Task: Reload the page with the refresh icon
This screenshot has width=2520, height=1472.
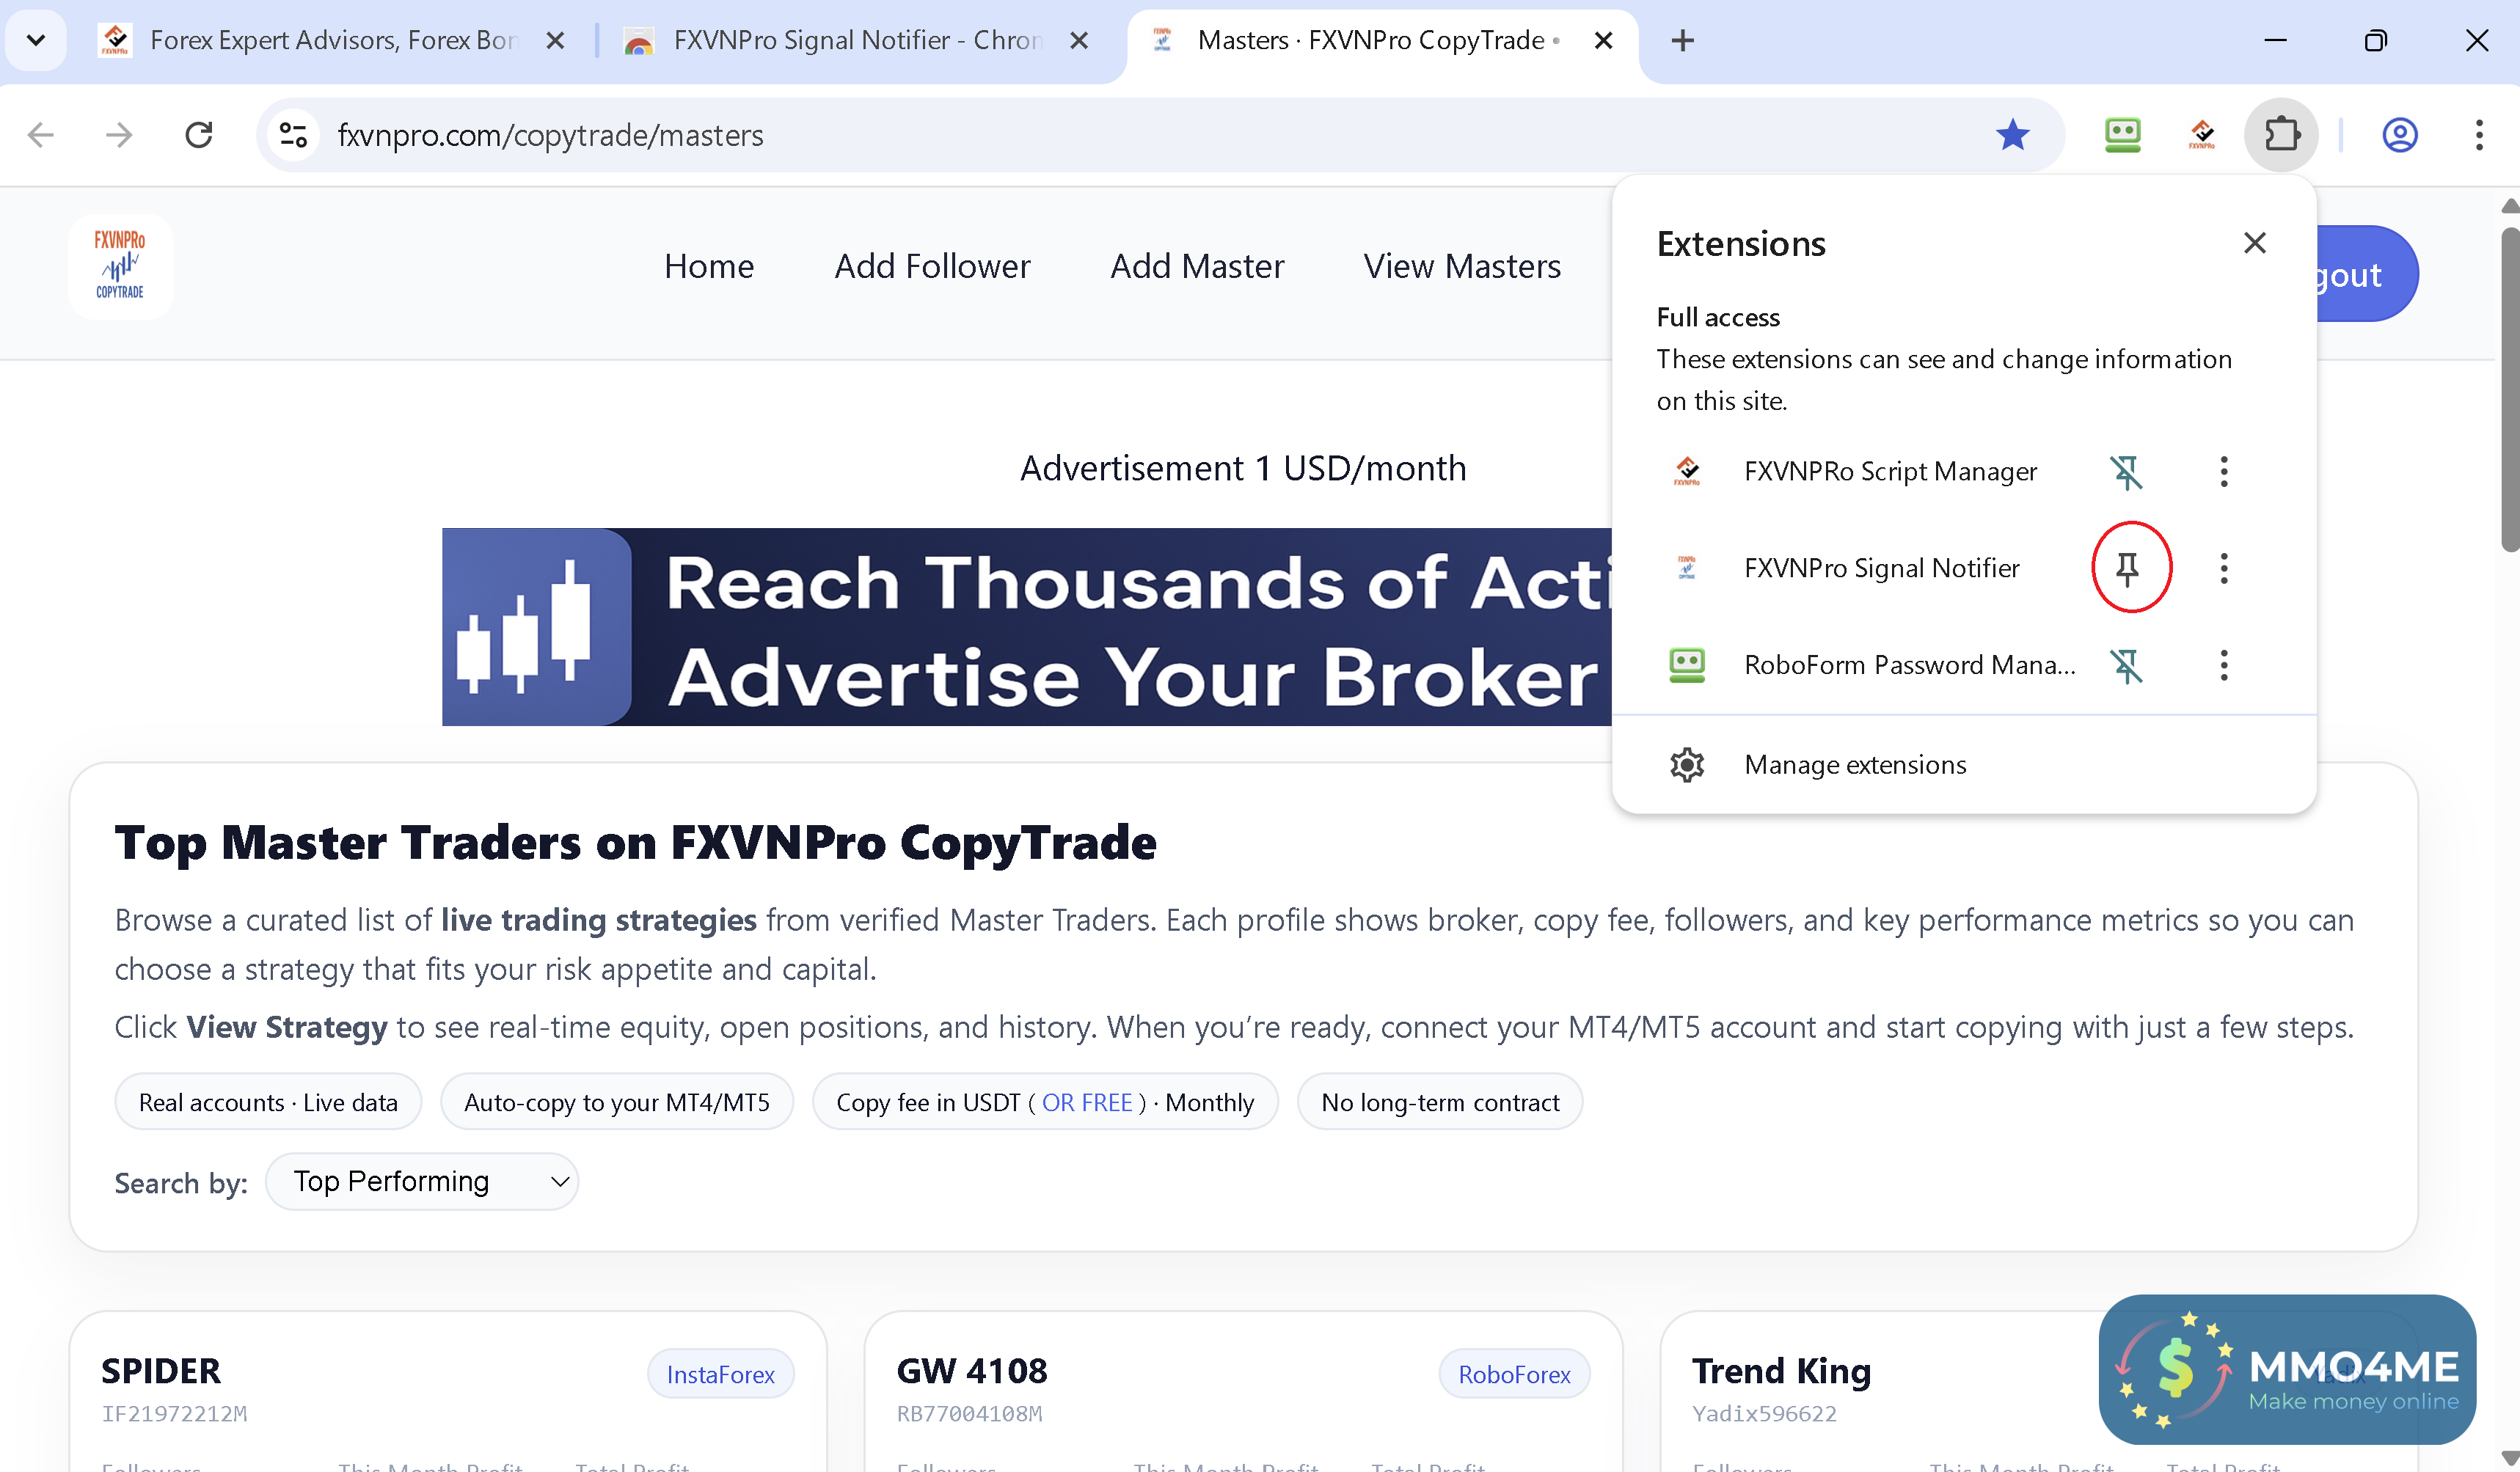Action: (x=199, y=135)
